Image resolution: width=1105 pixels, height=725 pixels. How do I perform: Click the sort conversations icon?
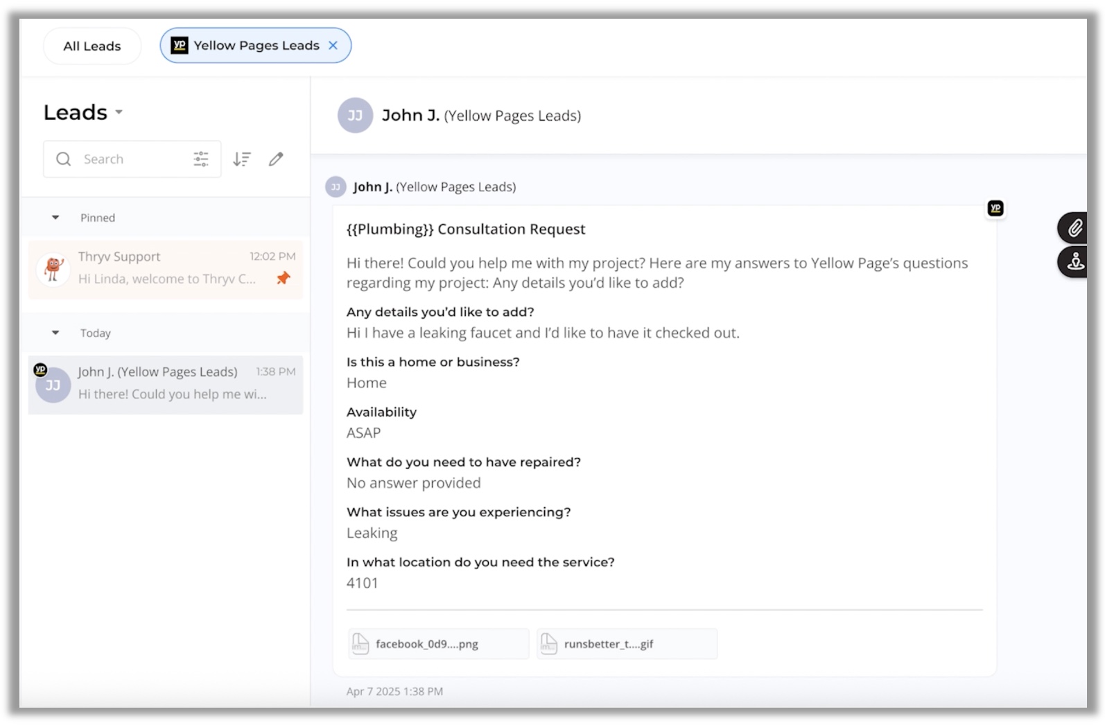point(242,159)
